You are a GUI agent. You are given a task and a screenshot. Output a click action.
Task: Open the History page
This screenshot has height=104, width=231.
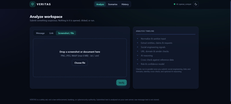pyautogui.click(x=125, y=4)
